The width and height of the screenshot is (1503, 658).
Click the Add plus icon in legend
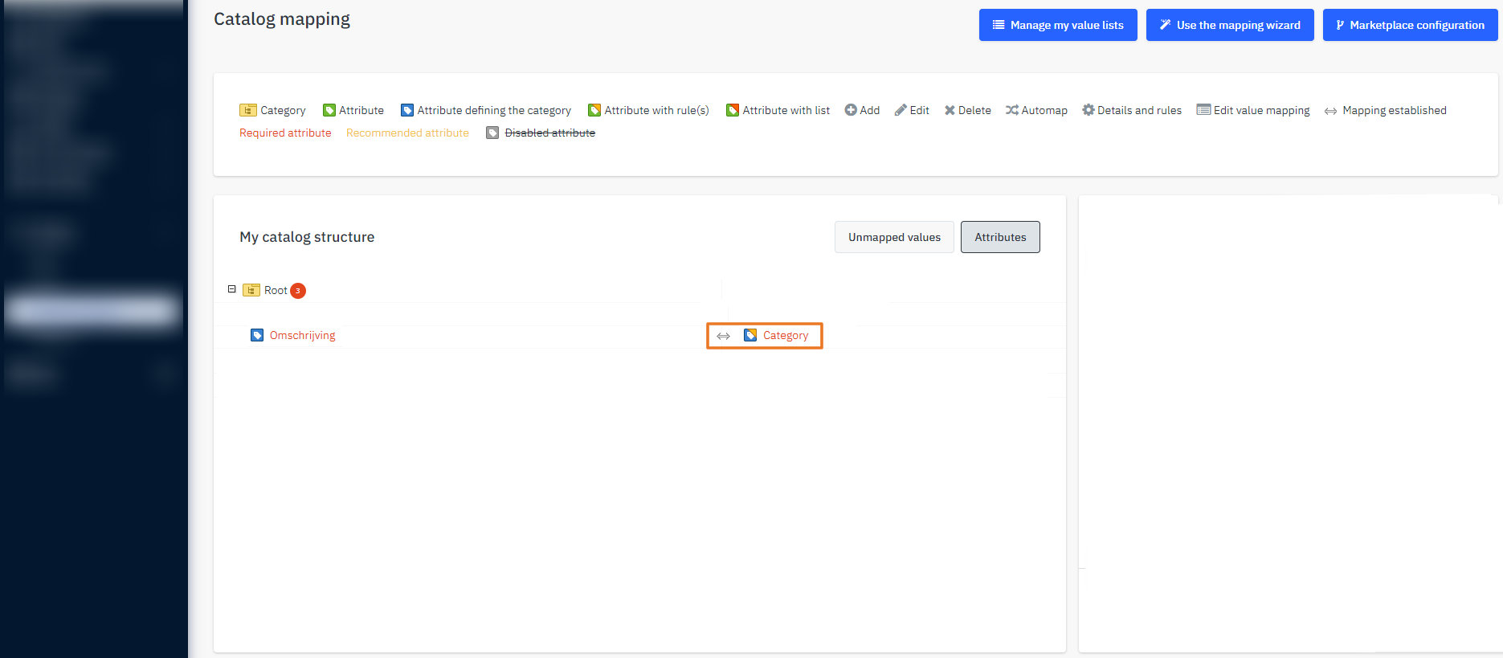[x=851, y=110]
